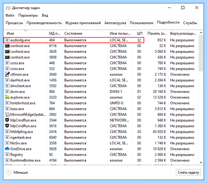Collapse view with the Меньше chevron icon

pyautogui.click(x=9, y=172)
